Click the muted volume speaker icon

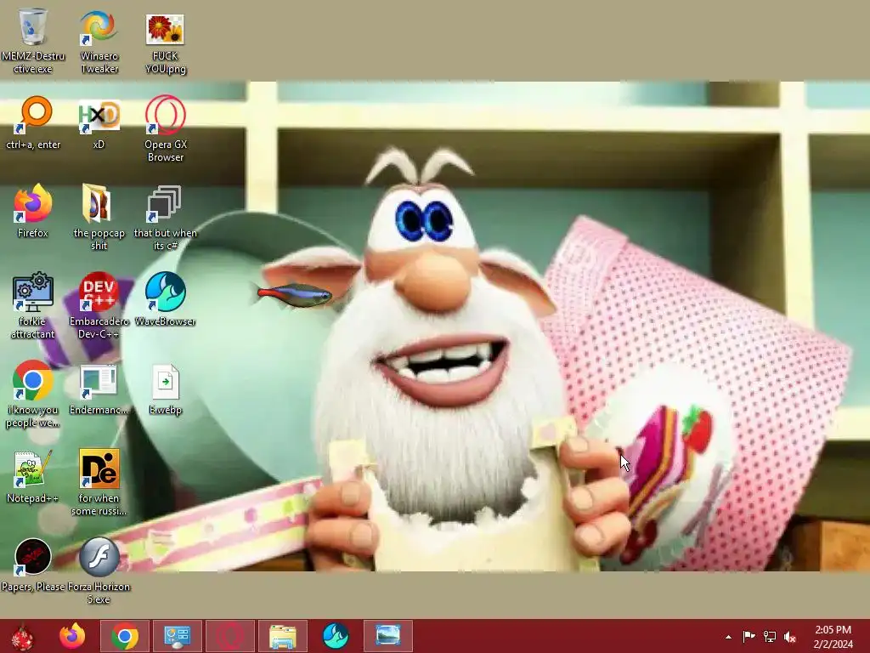coord(790,637)
